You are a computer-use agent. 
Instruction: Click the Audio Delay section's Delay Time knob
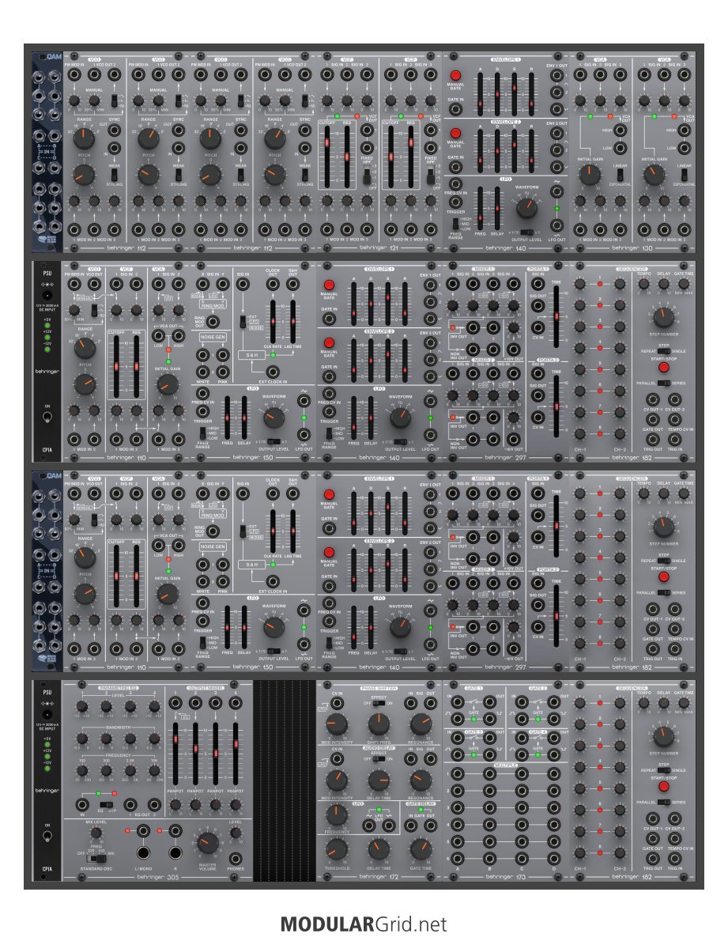point(379,780)
